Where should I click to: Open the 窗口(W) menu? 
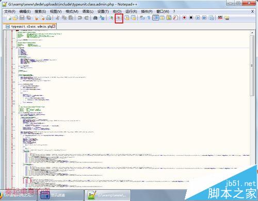(163, 11)
